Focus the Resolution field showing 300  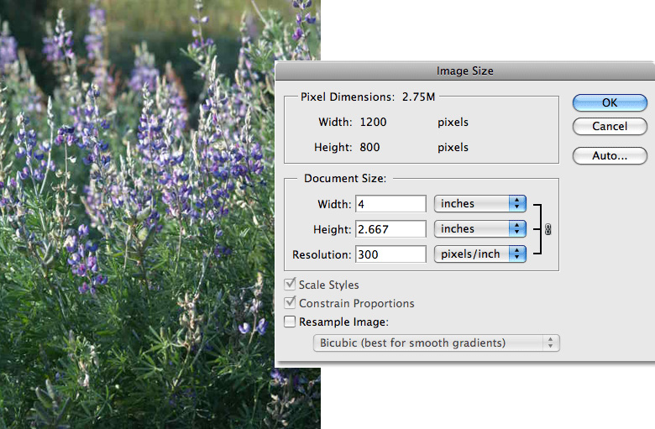pos(390,254)
